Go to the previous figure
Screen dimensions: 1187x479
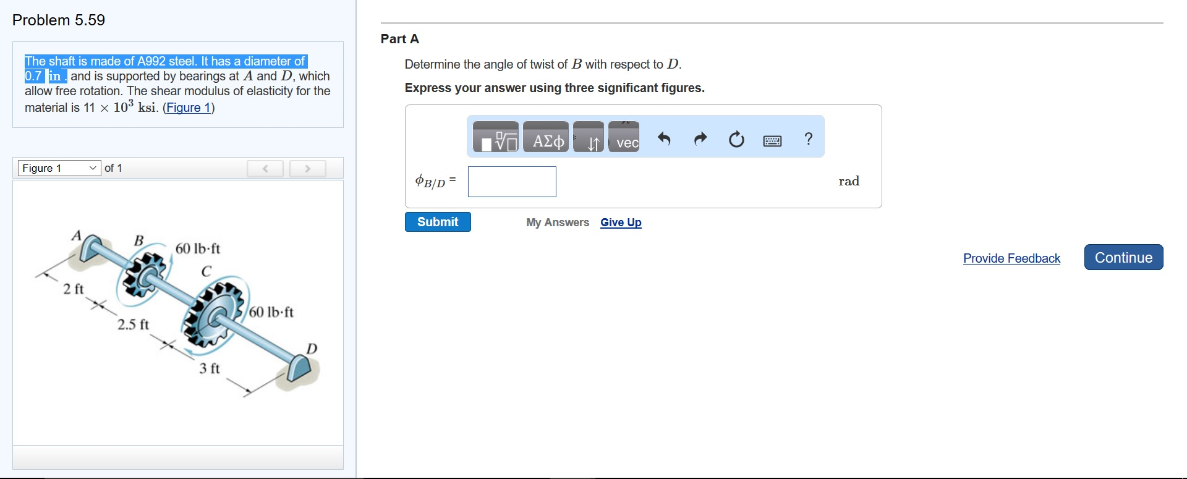[x=265, y=168]
